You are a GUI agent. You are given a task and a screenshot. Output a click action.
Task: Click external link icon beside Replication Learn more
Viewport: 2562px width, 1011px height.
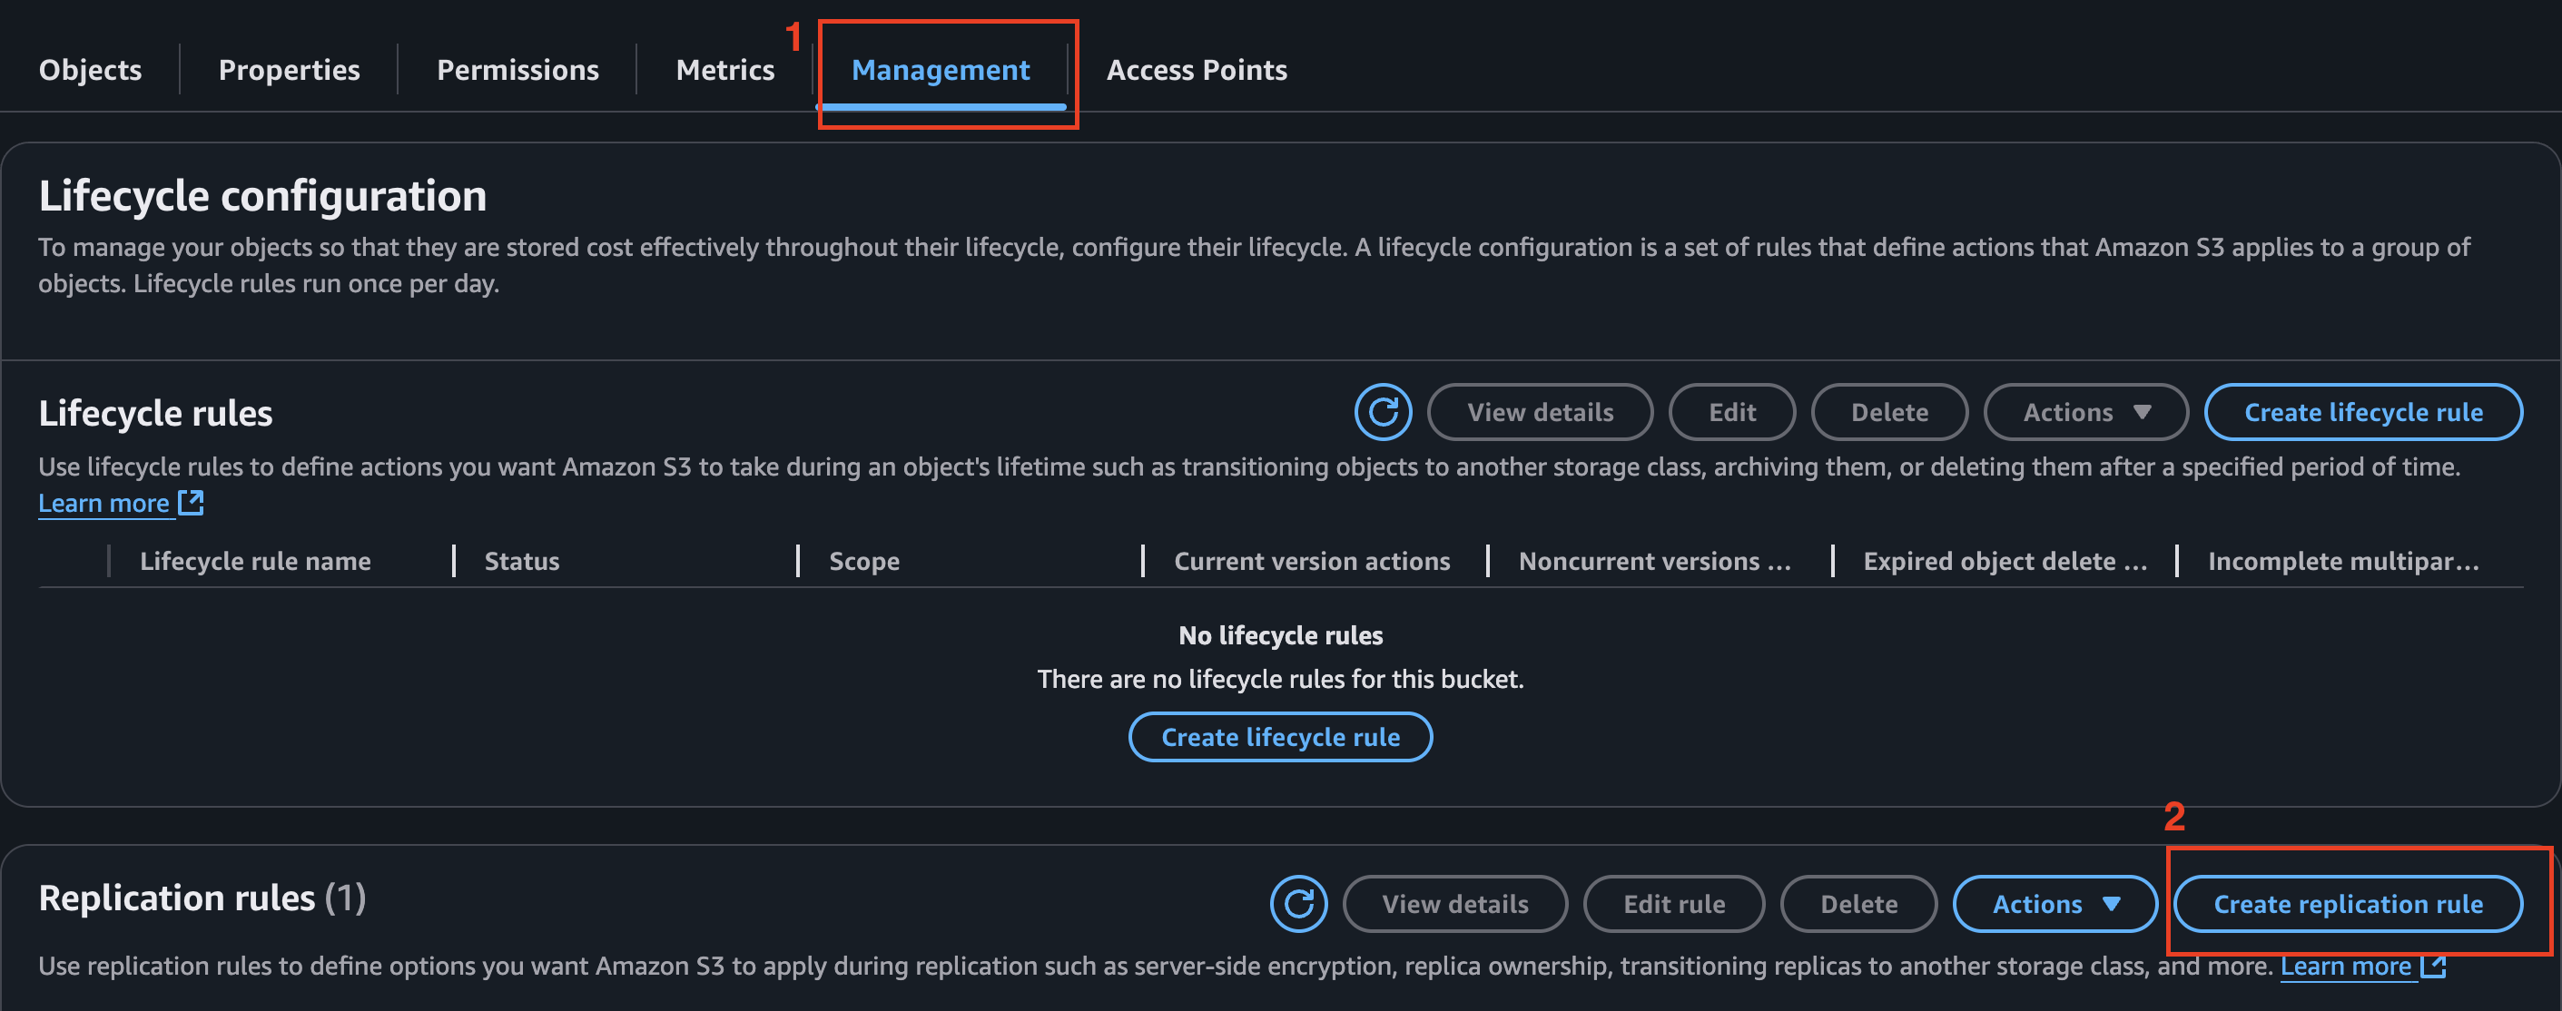pos(2433,966)
